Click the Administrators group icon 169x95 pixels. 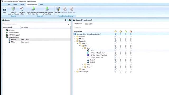(x=7, y=32)
